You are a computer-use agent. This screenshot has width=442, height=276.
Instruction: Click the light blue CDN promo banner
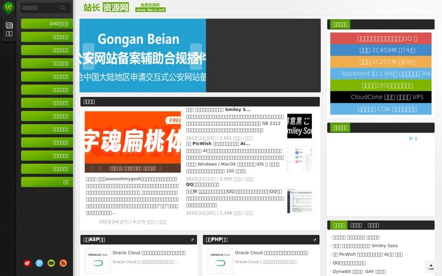tap(381, 109)
